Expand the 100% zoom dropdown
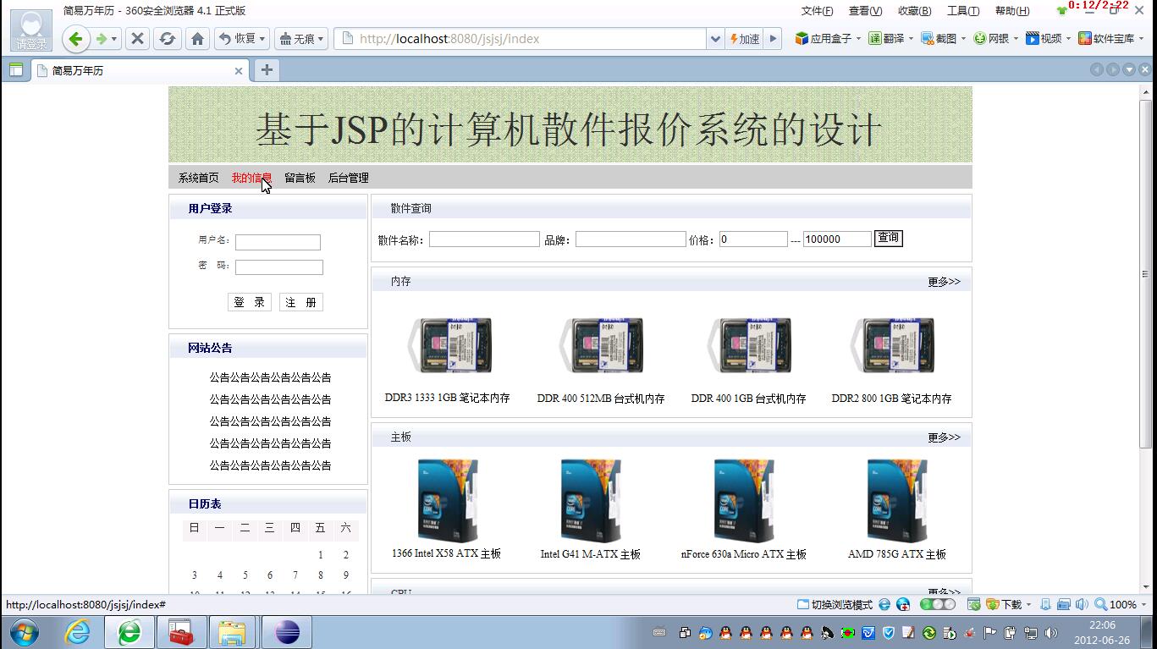This screenshot has width=1157, height=649. (1144, 605)
